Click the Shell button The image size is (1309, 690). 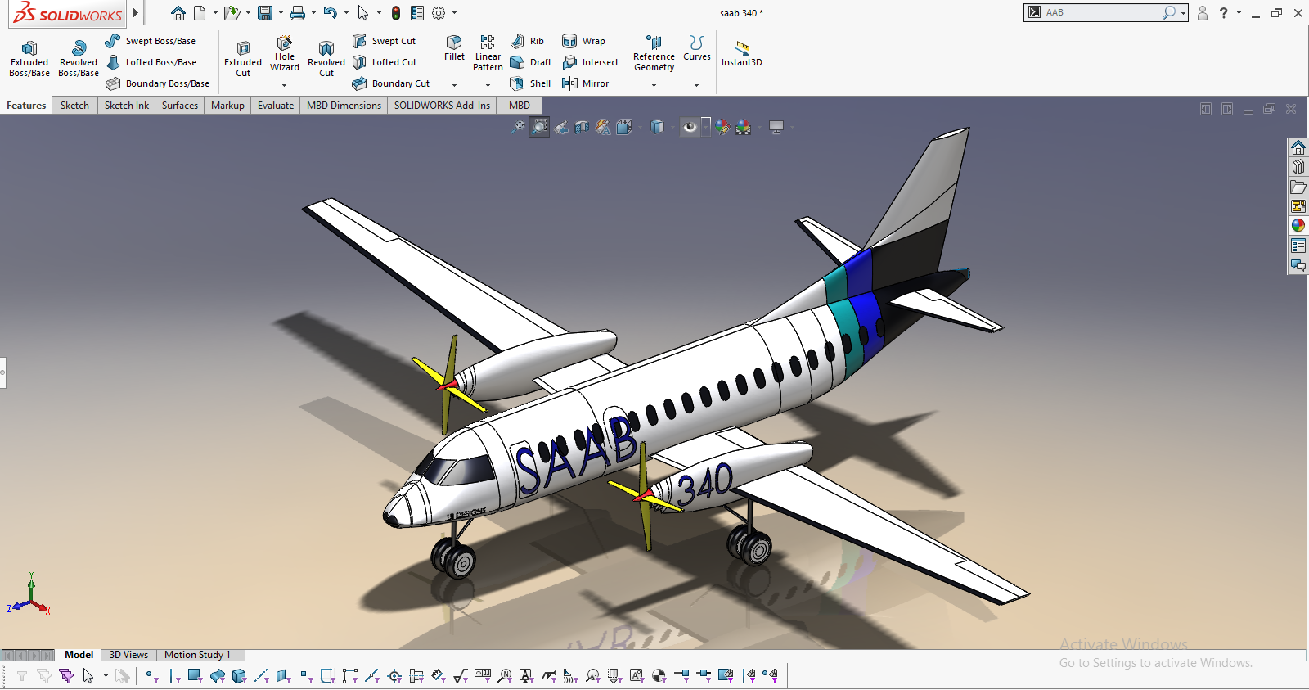click(530, 83)
